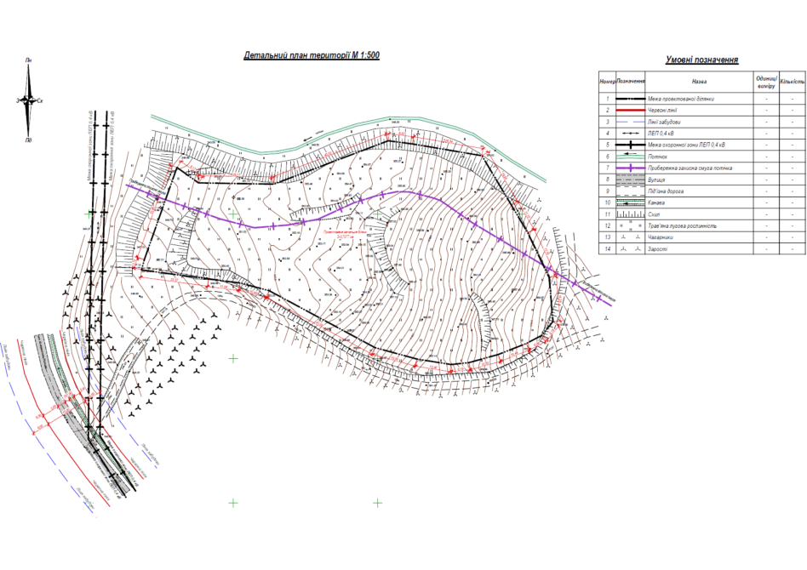The height and width of the screenshot is (570, 807).
Task: Click the red line symbol in legend row 2
Action: click(x=631, y=111)
